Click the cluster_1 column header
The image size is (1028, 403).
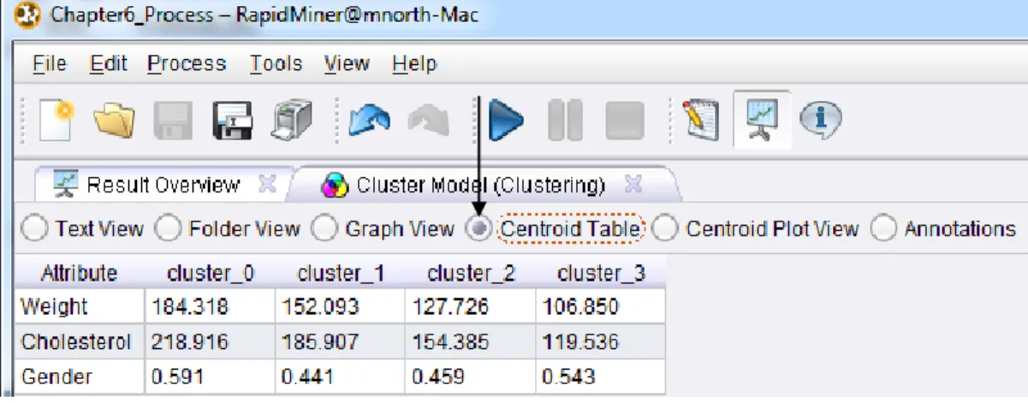341,274
